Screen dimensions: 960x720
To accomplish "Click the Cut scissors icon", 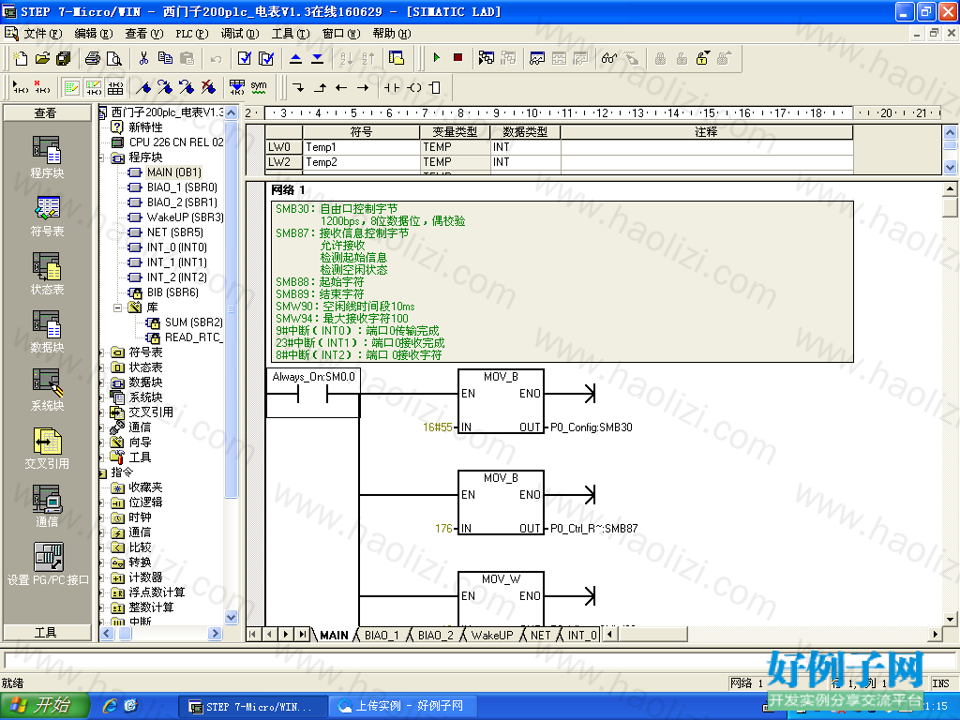I will pyautogui.click(x=143, y=58).
